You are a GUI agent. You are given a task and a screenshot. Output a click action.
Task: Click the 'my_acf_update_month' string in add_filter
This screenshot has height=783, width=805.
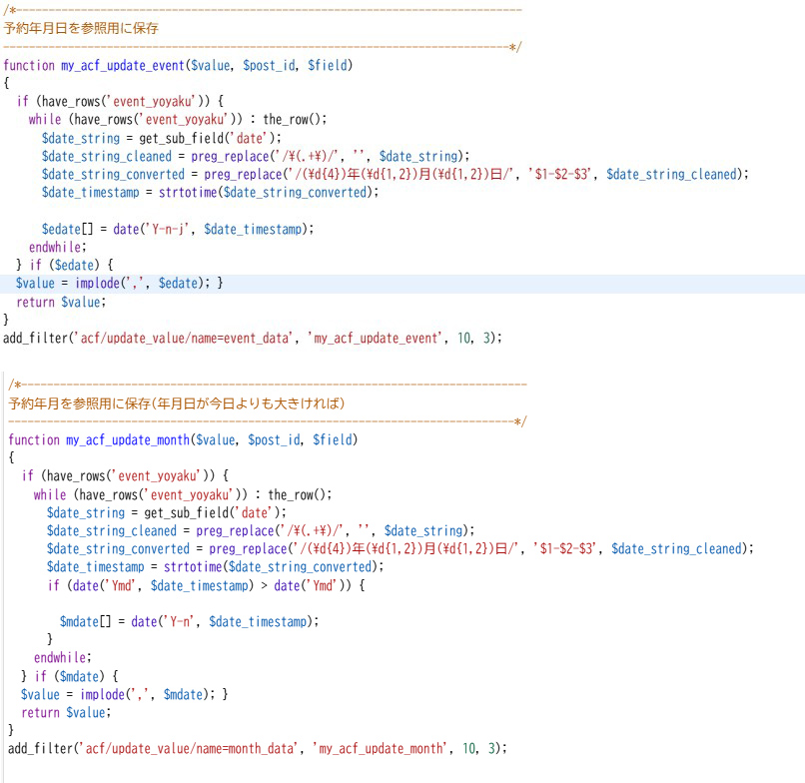click(380, 749)
